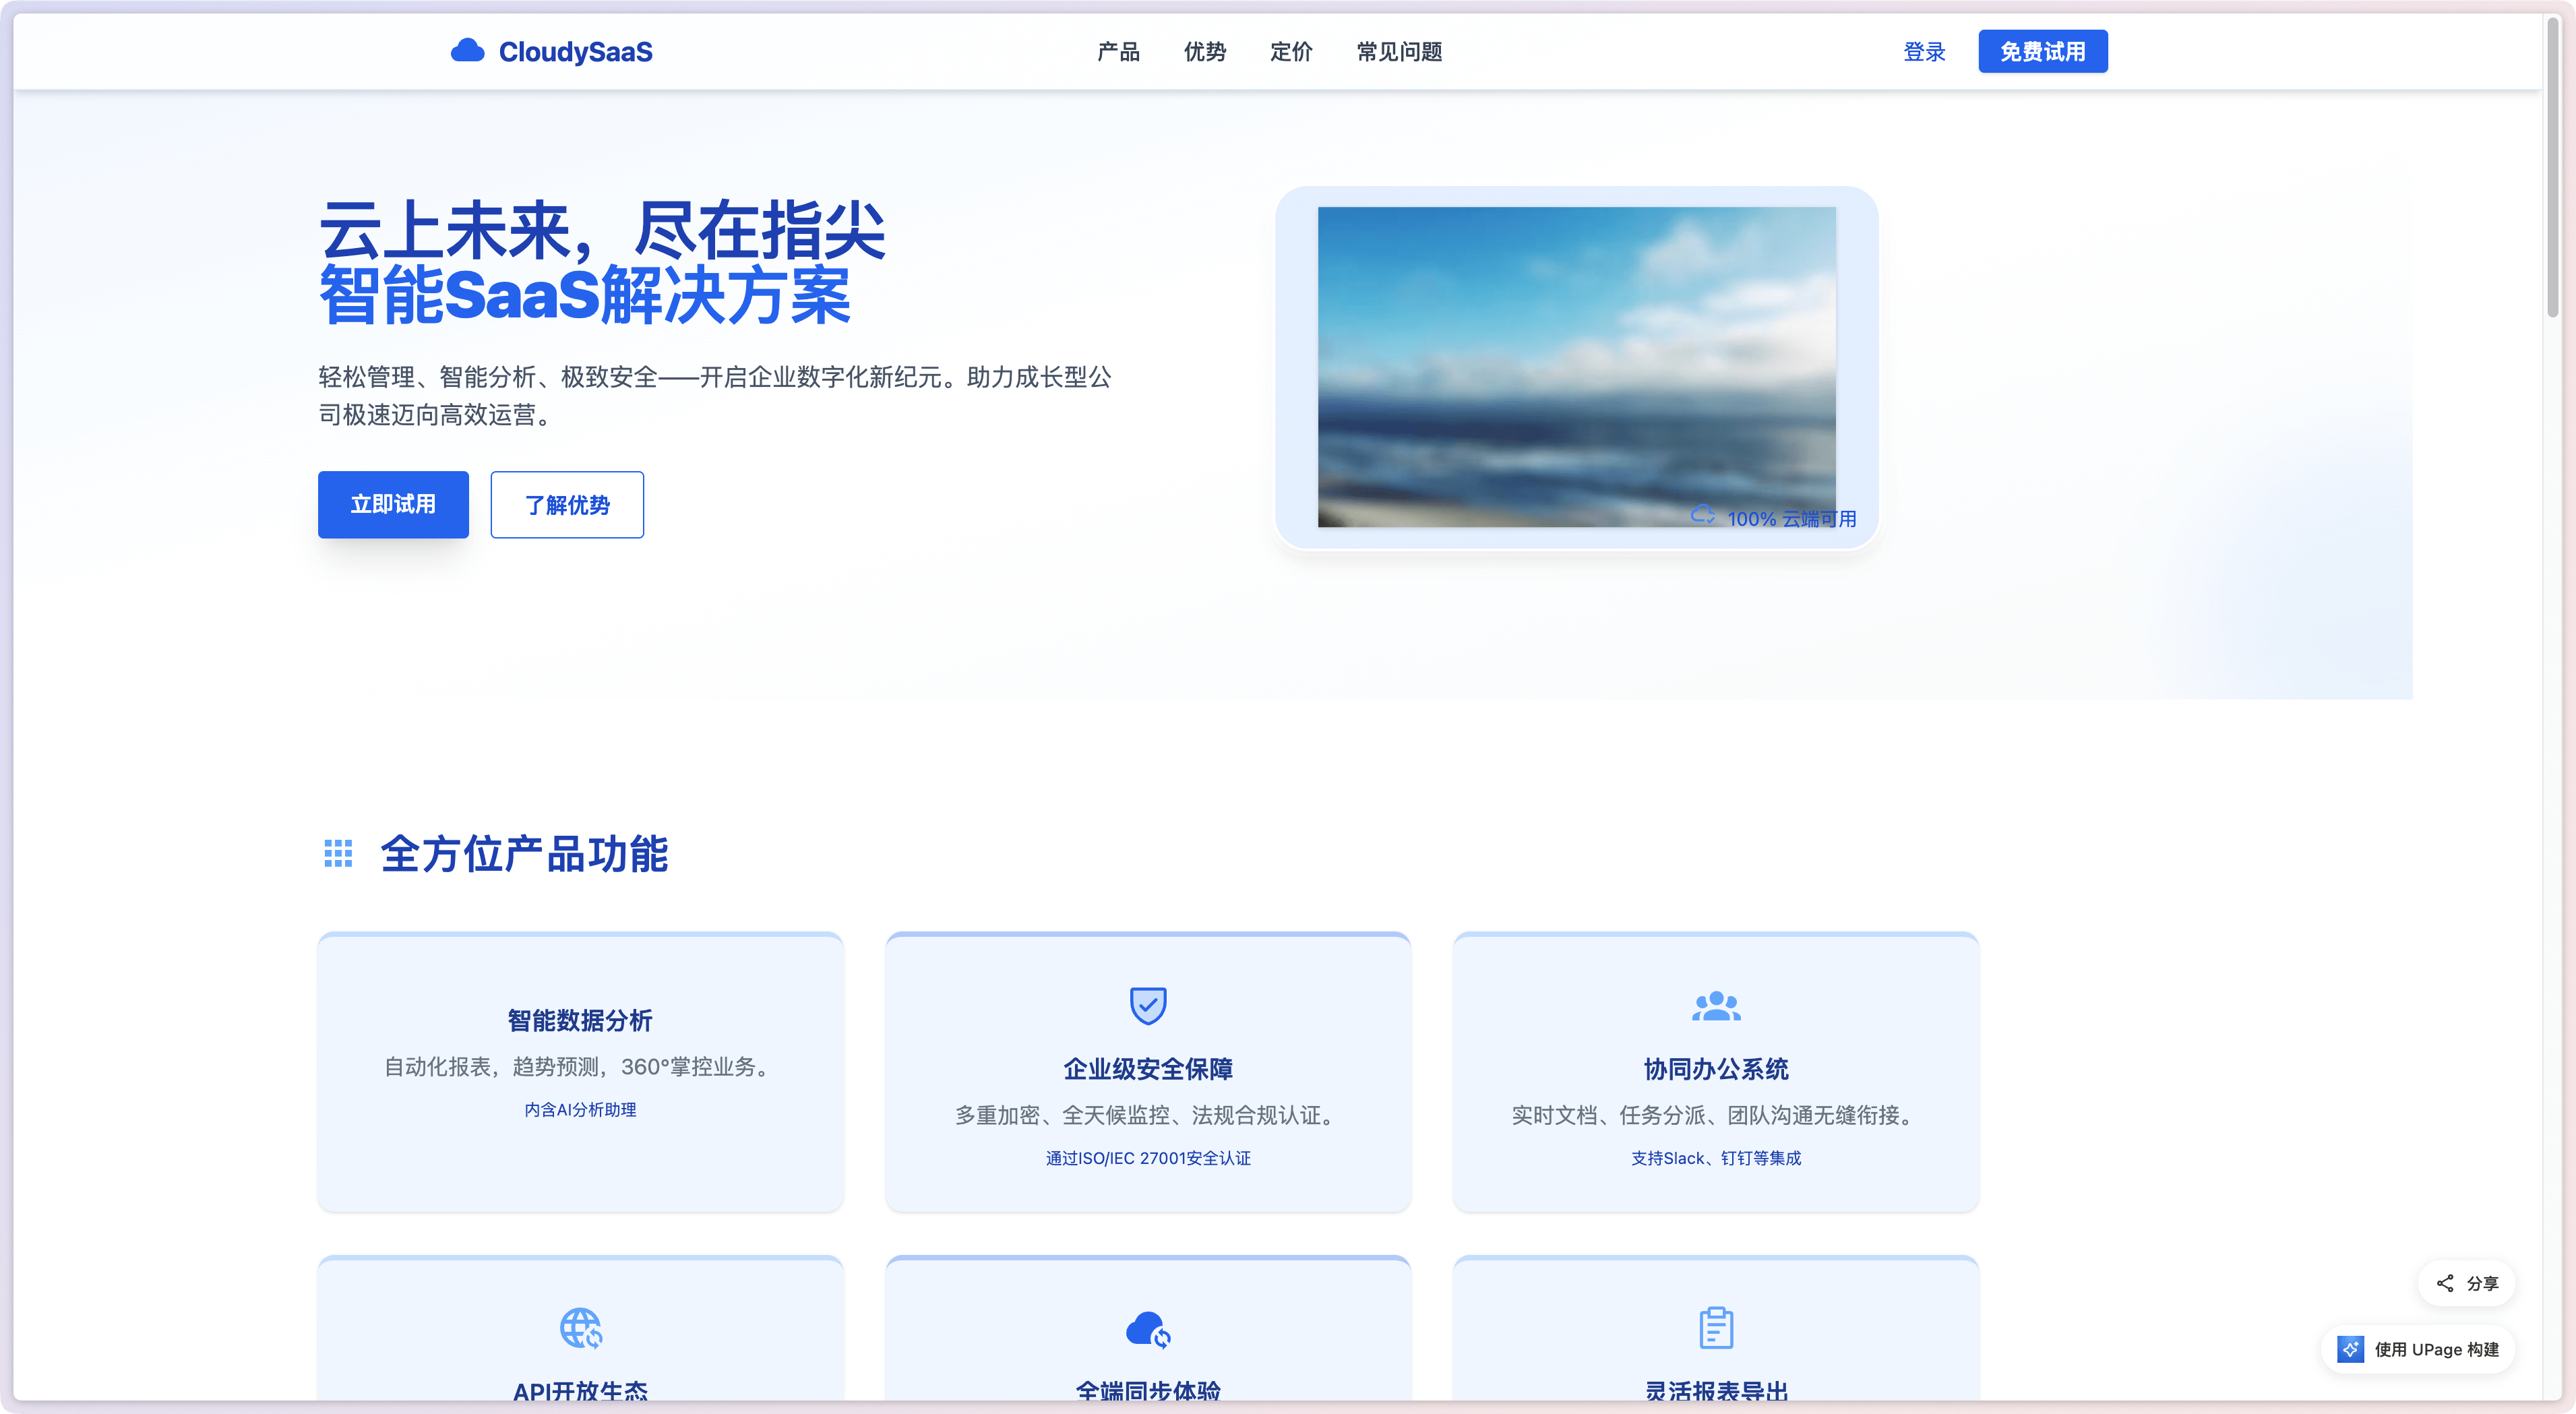Click the cloud icon next to 100% 云端可用
The width and height of the screenshot is (2576, 1414).
1703,518
